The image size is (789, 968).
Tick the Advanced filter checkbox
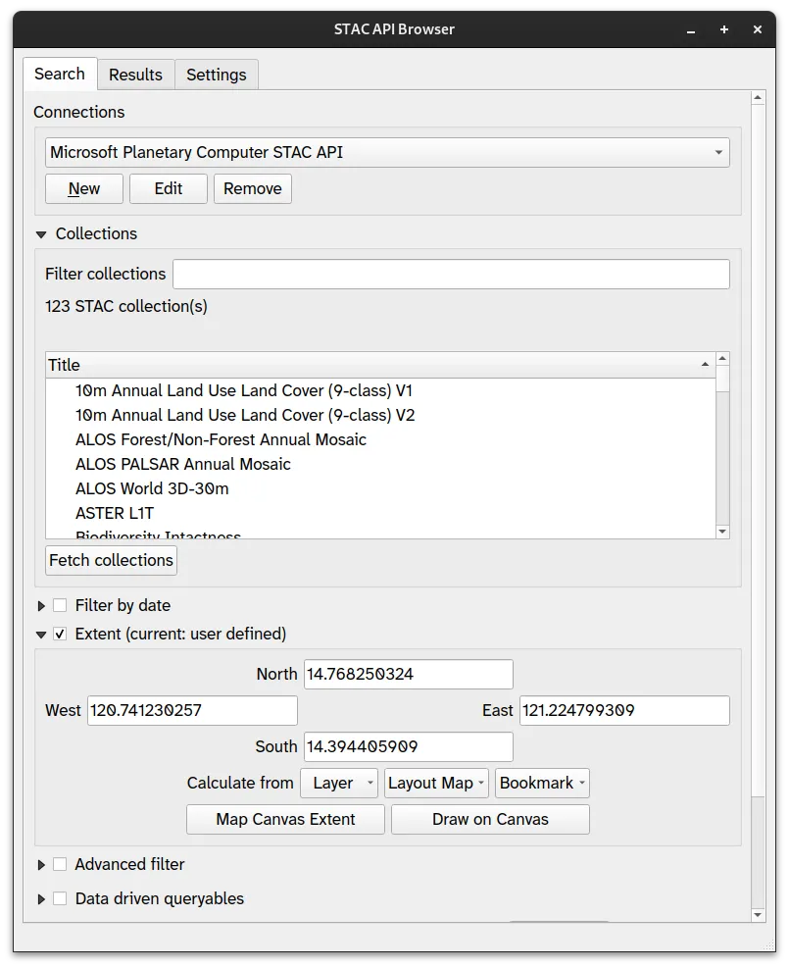tap(60, 865)
